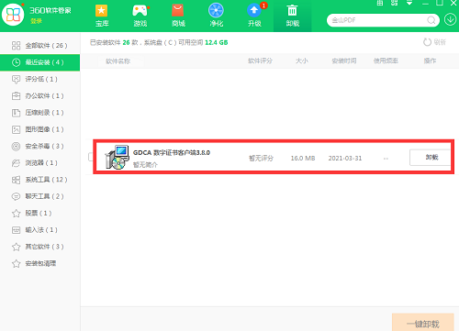Click the 卸载 trash can icon
This screenshot has width=459, height=331.
[x=292, y=10]
